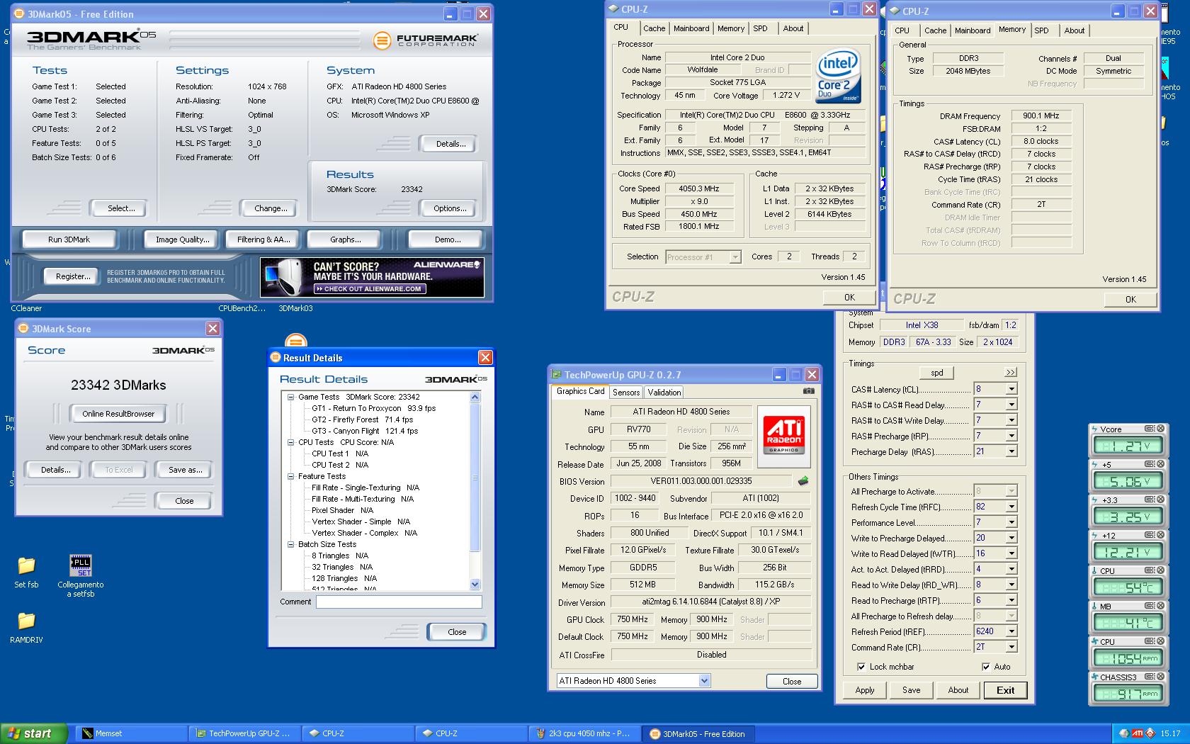Image resolution: width=1190 pixels, height=744 pixels.
Task: Click the 3DMark05 - Free Edition taskbar button
Action: click(x=699, y=733)
